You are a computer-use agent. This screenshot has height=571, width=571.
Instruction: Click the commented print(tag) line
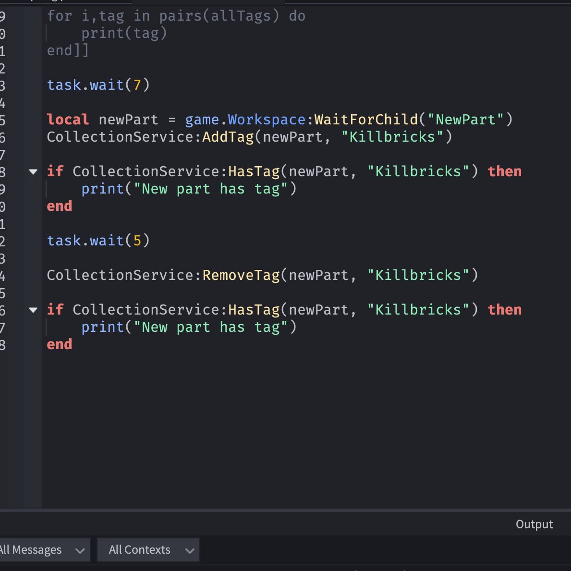[124, 34]
